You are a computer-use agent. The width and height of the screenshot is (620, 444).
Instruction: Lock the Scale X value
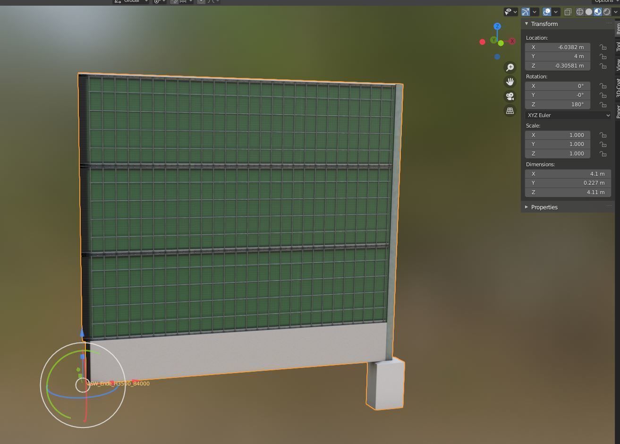coord(603,135)
